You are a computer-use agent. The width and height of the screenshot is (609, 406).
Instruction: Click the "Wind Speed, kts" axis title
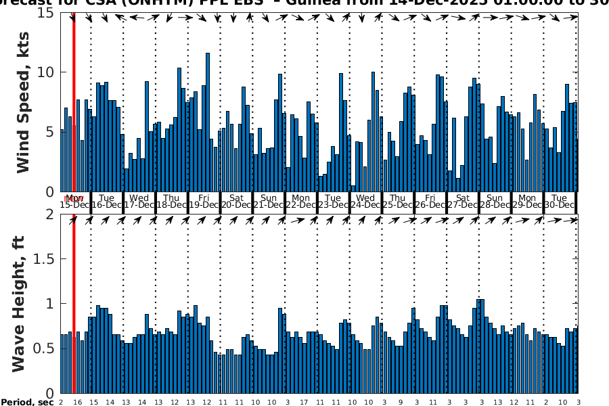[x=24, y=101]
